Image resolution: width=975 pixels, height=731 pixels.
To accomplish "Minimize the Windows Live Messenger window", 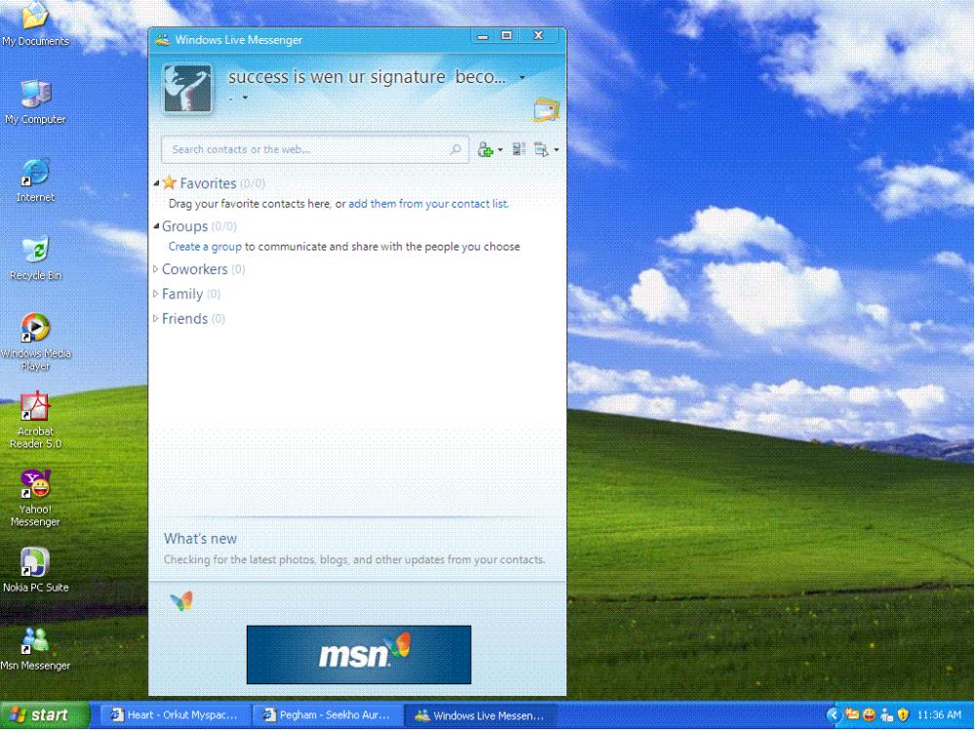I will coord(483,36).
